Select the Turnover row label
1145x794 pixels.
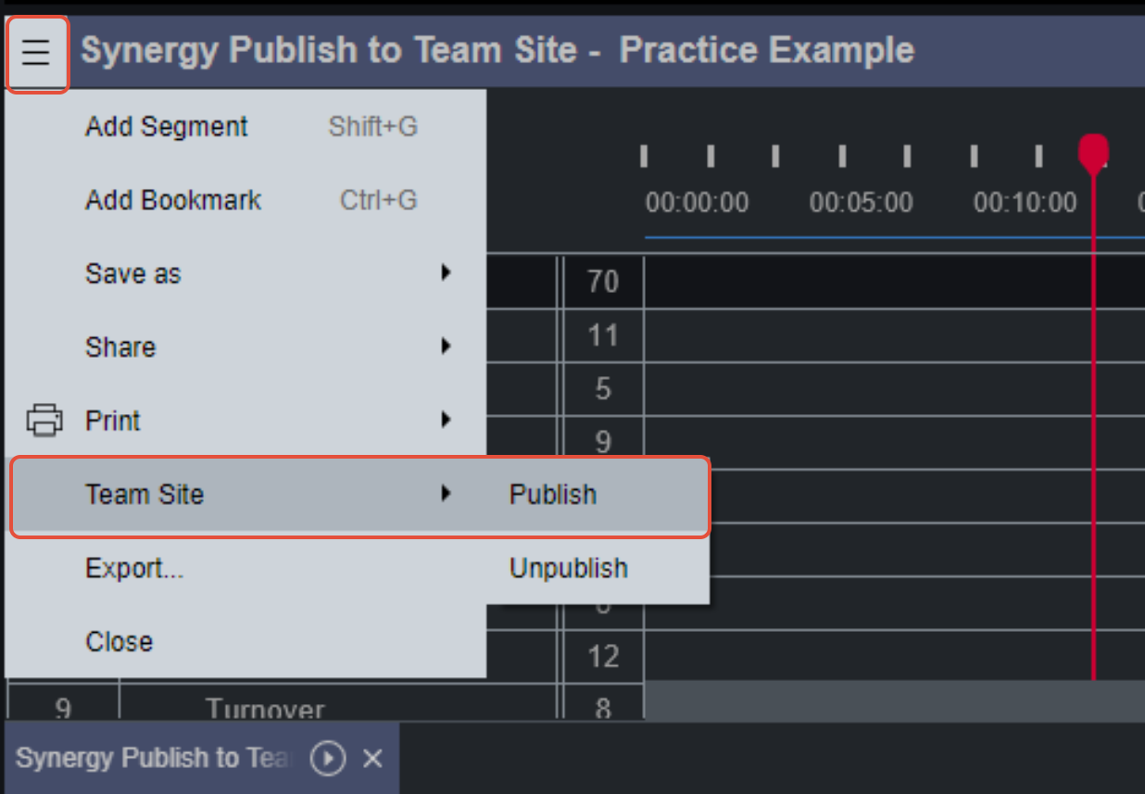pos(265,710)
